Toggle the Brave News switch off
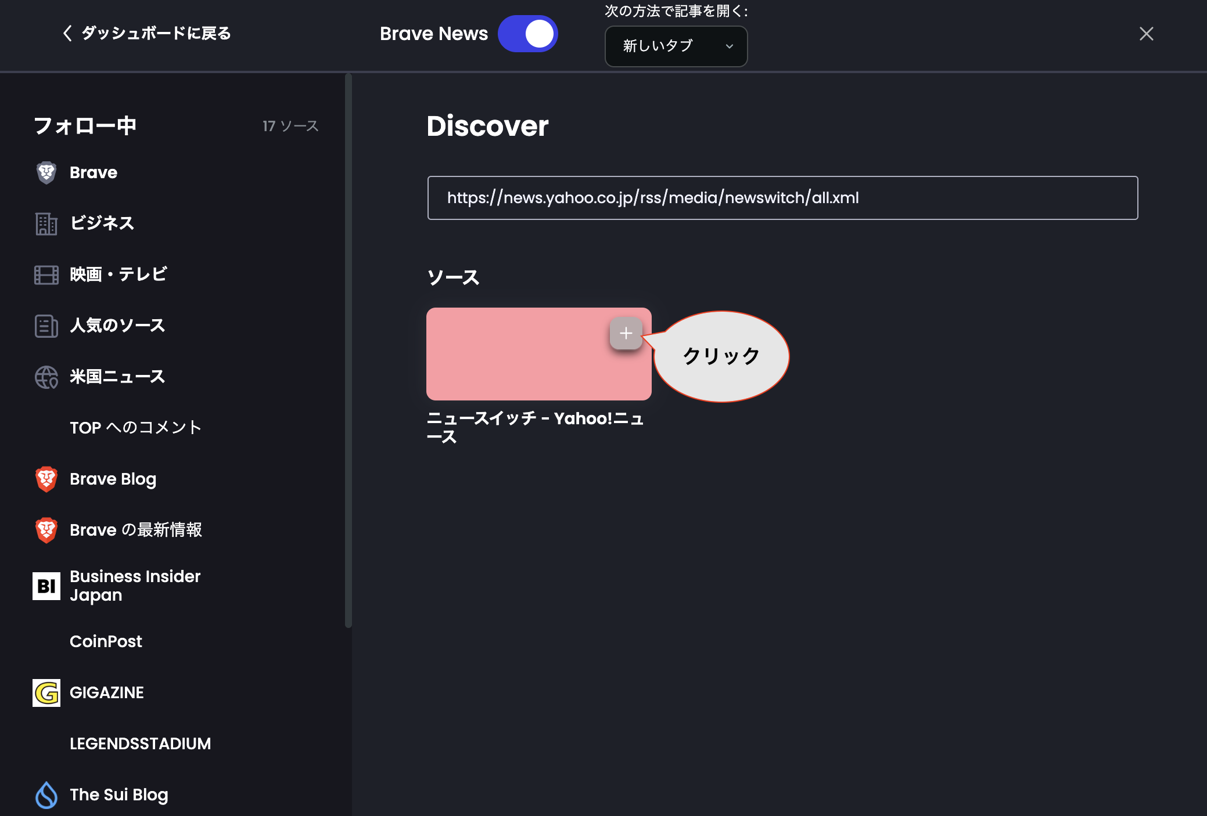Viewport: 1207px width, 816px height. click(527, 34)
